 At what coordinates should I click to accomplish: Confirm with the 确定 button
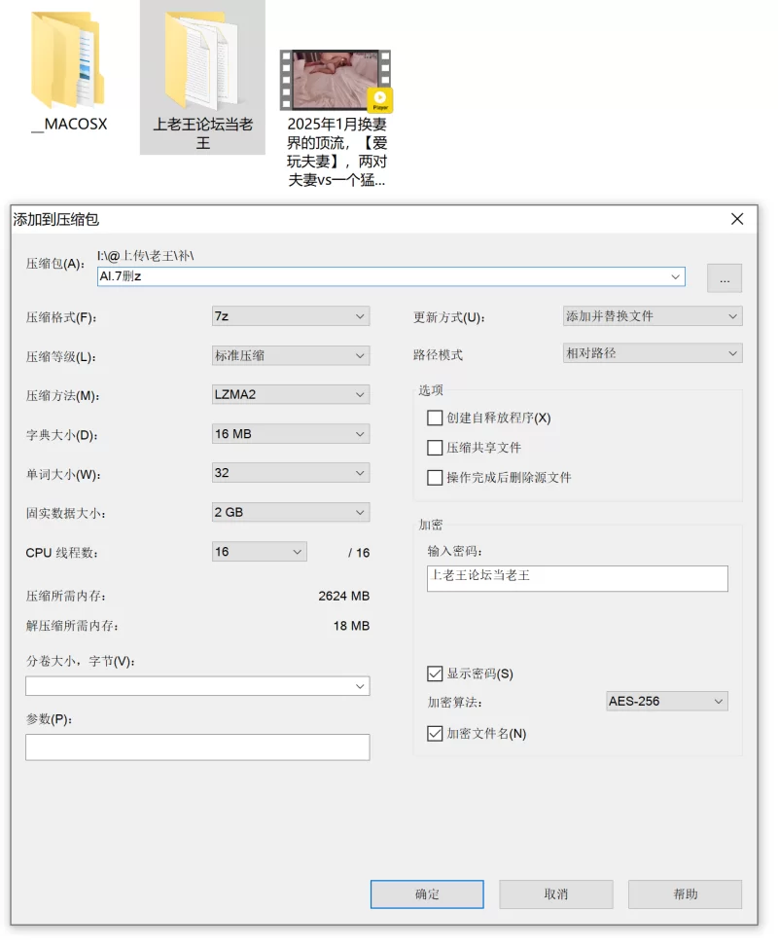point(427,893)
